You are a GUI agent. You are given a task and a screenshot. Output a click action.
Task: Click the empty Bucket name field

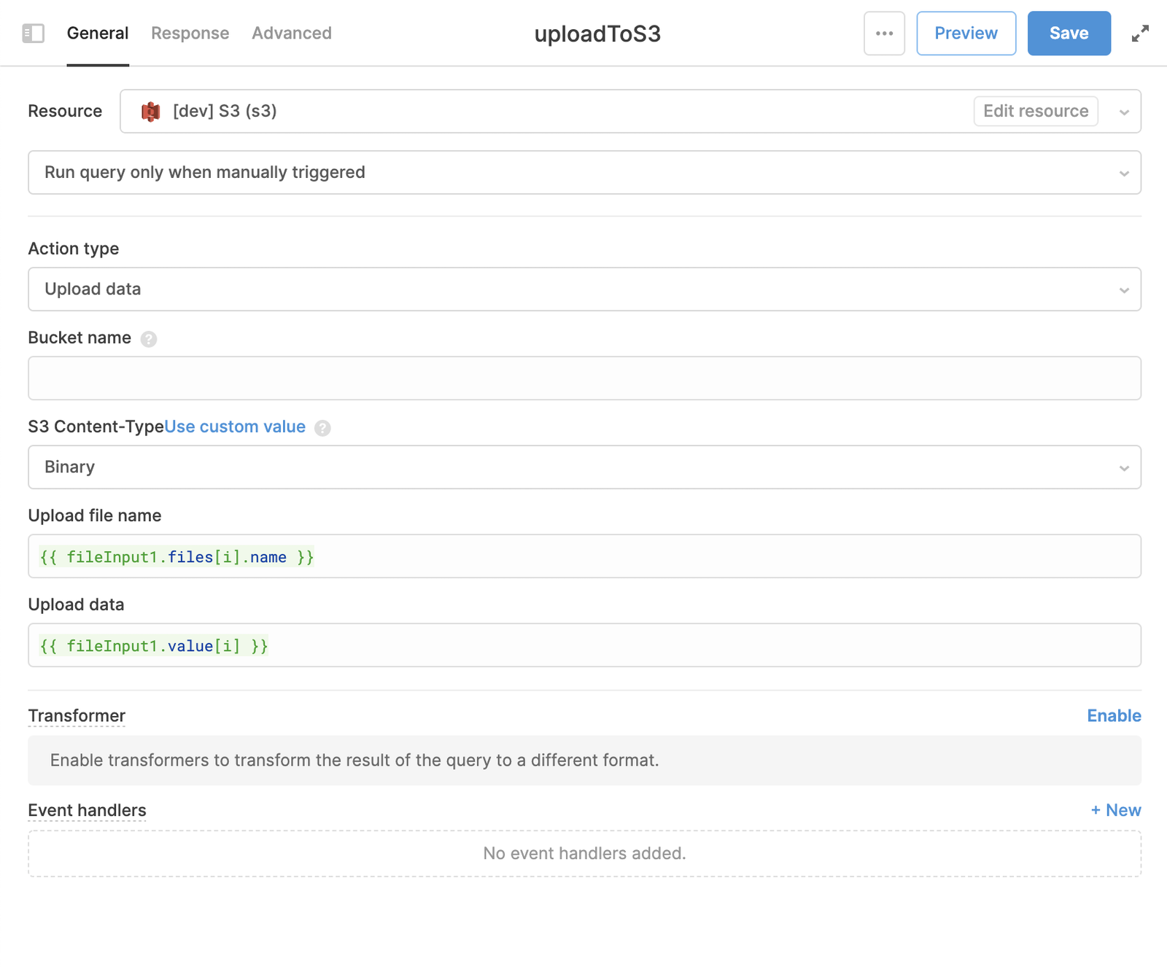pos(583,378)
